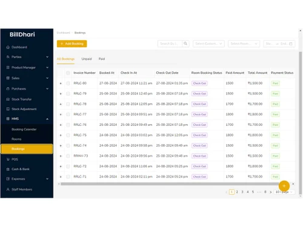
Task: Click the Invoice Number column header
Action: (84, 73)
